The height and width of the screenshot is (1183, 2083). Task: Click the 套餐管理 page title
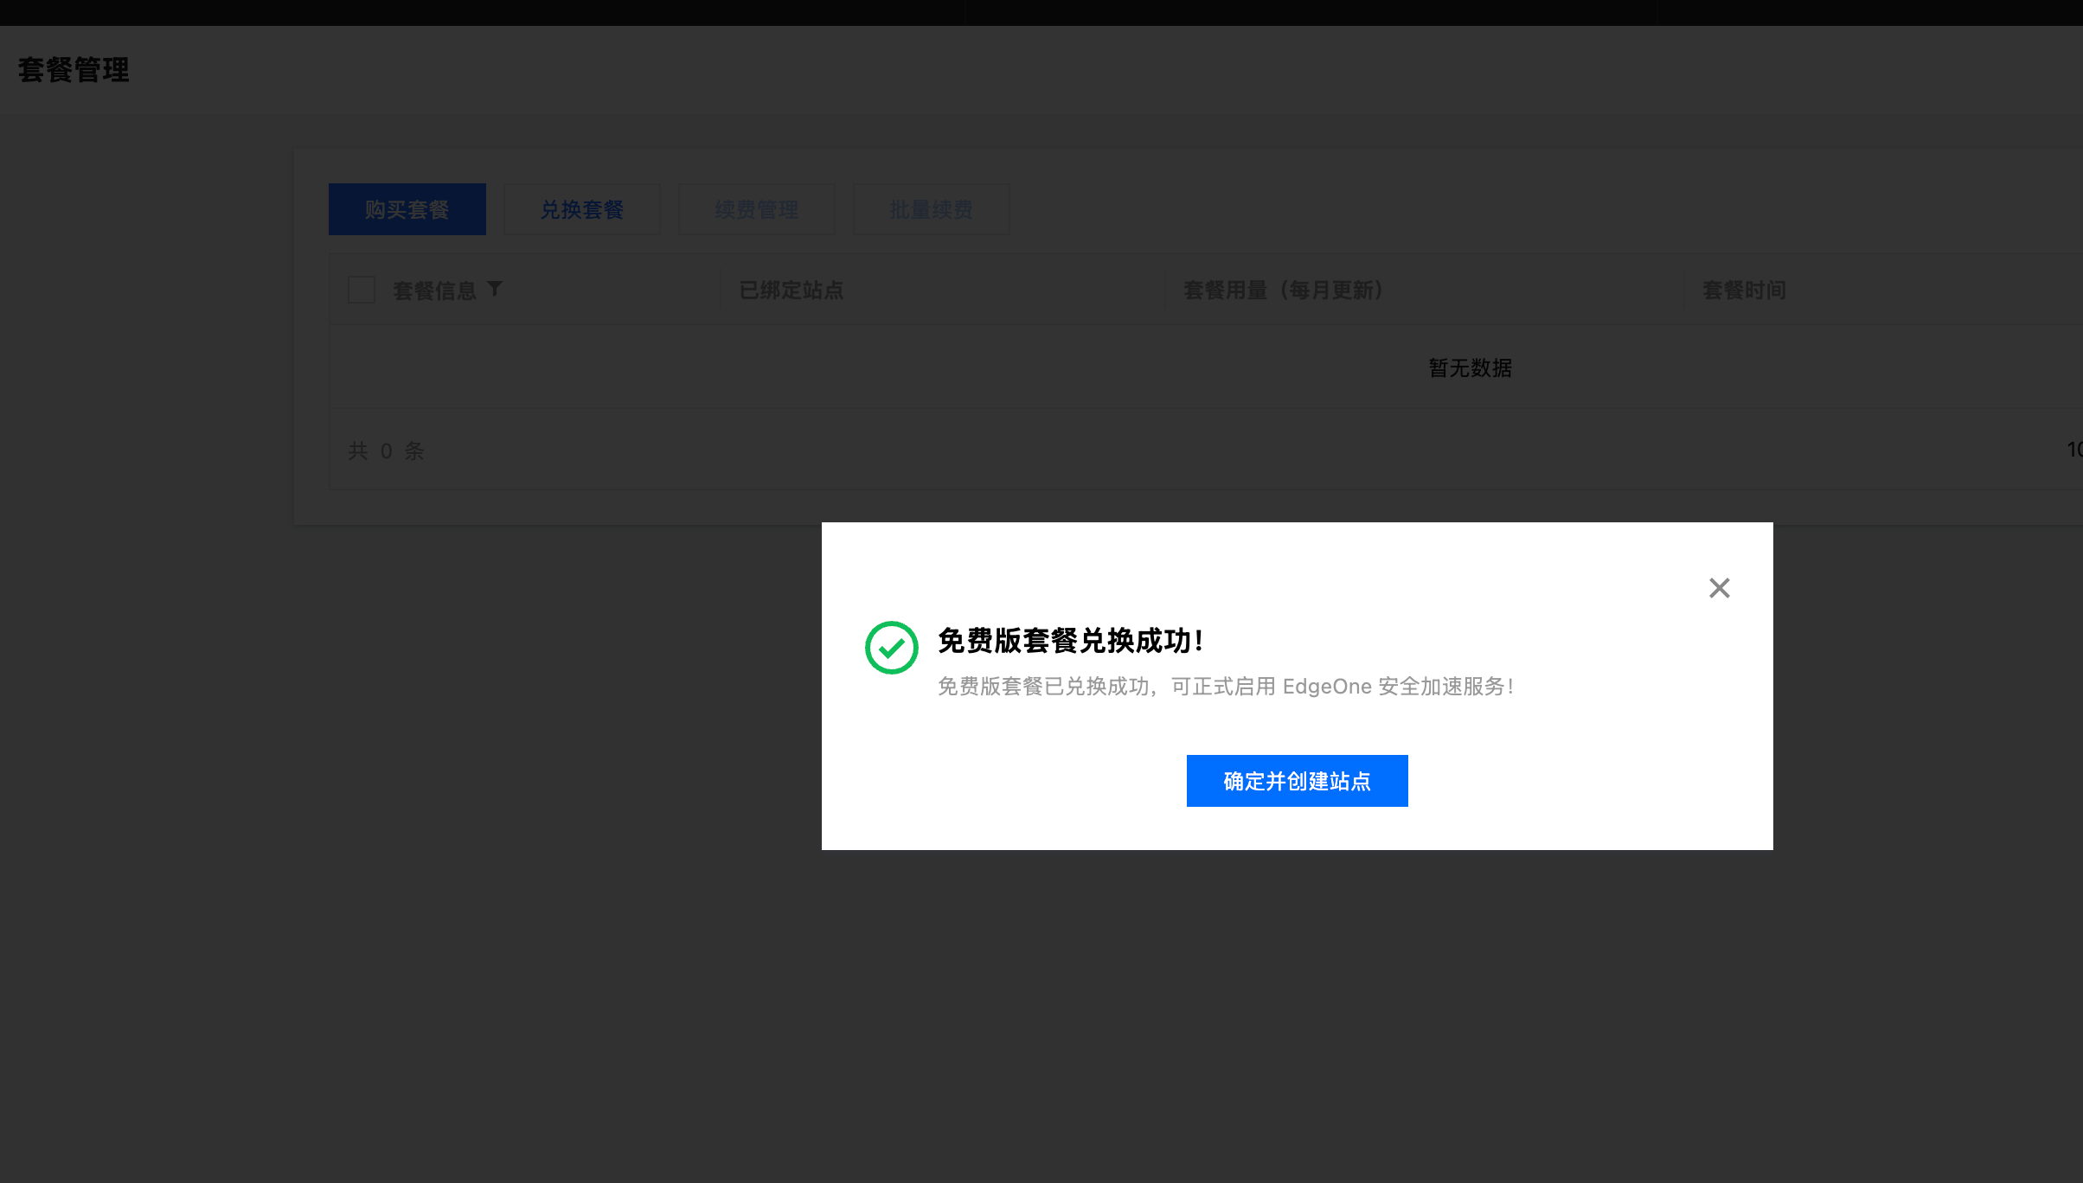pyautogui.click(x=74, y=70)
